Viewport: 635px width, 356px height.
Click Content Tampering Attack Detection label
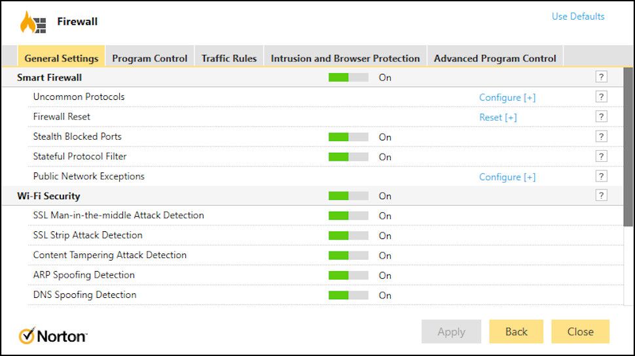110,255
